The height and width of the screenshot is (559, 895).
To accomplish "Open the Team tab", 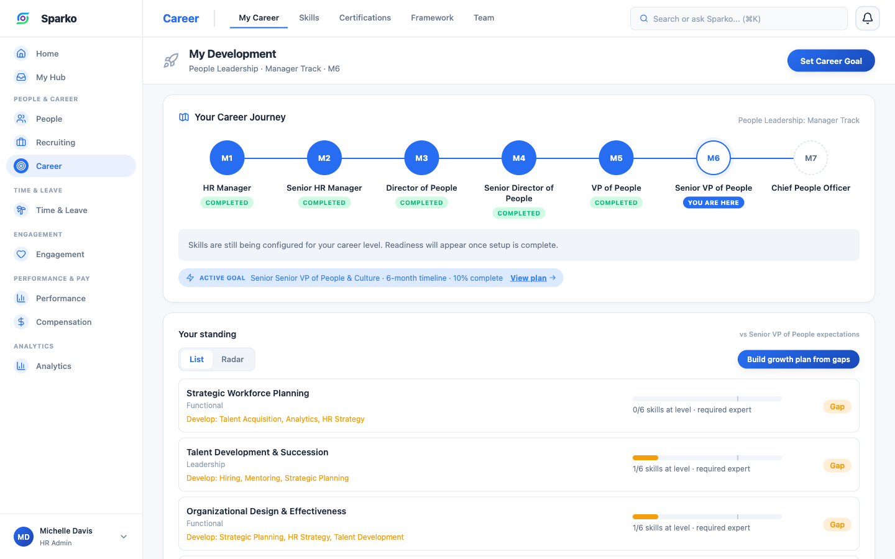I will tap(484, 18).
